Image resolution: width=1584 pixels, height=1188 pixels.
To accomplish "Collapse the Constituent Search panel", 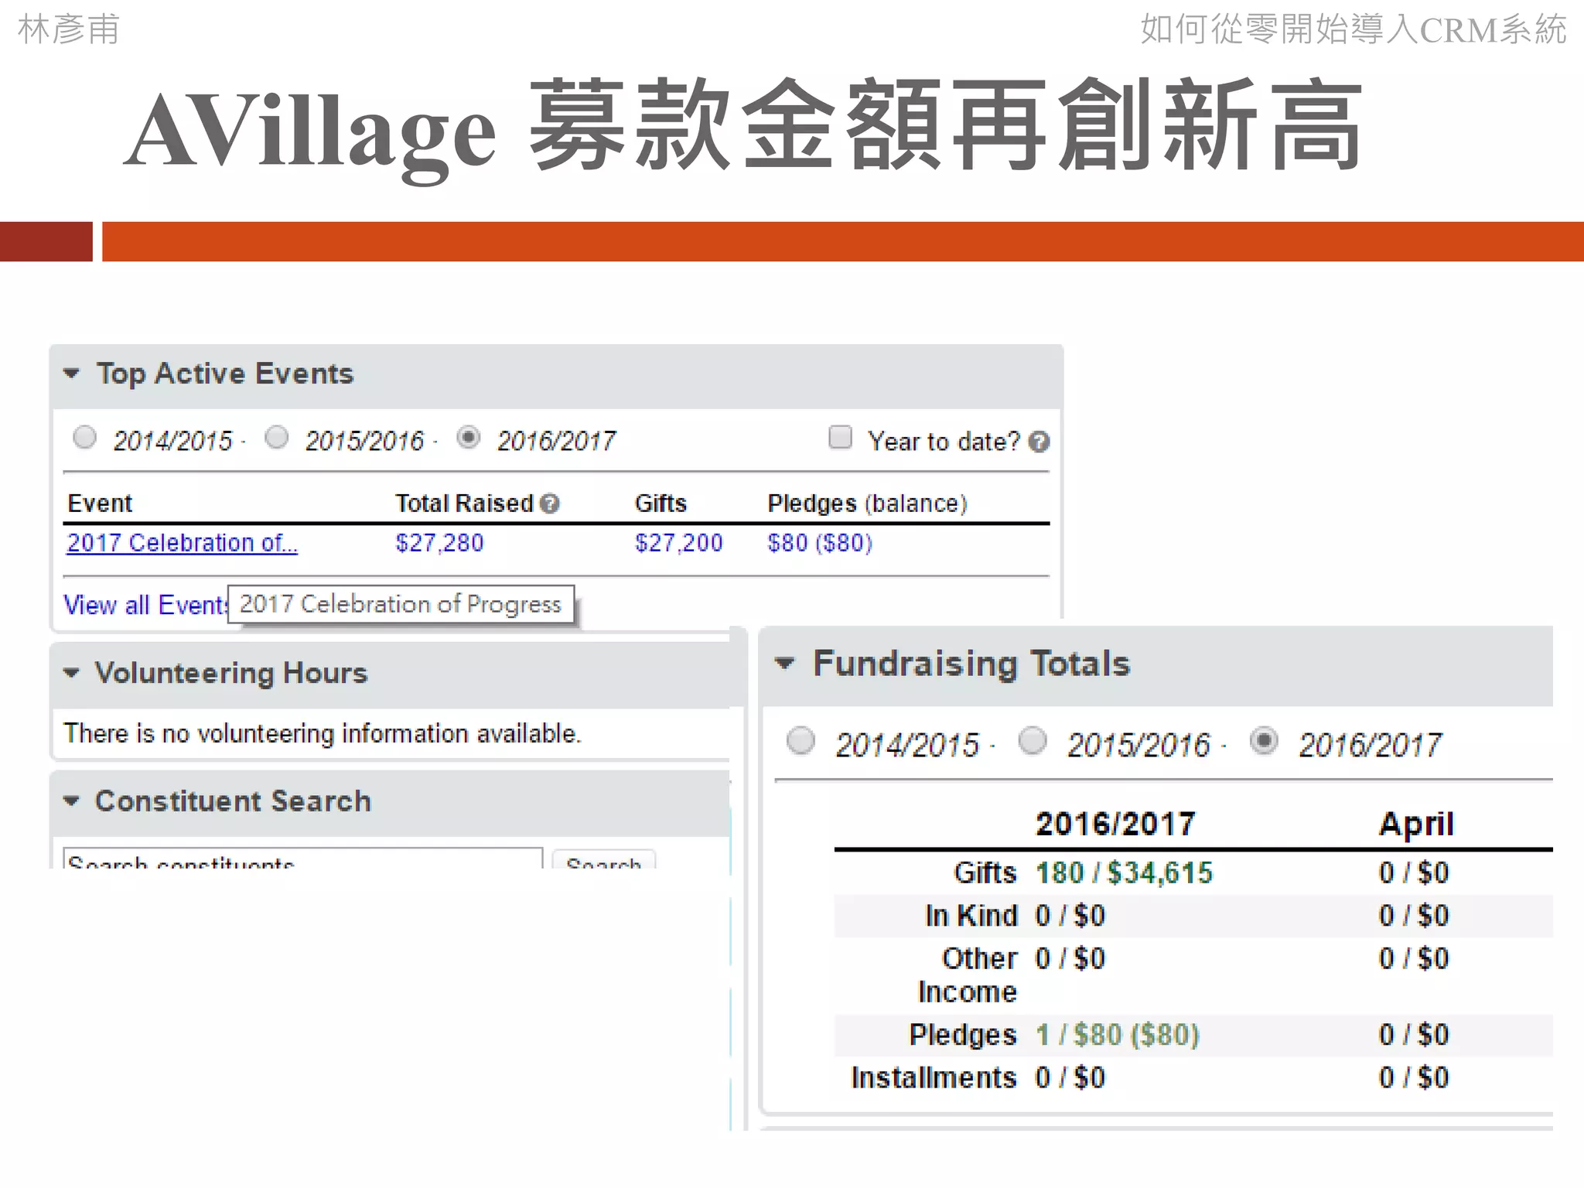I will pos(71,801).
